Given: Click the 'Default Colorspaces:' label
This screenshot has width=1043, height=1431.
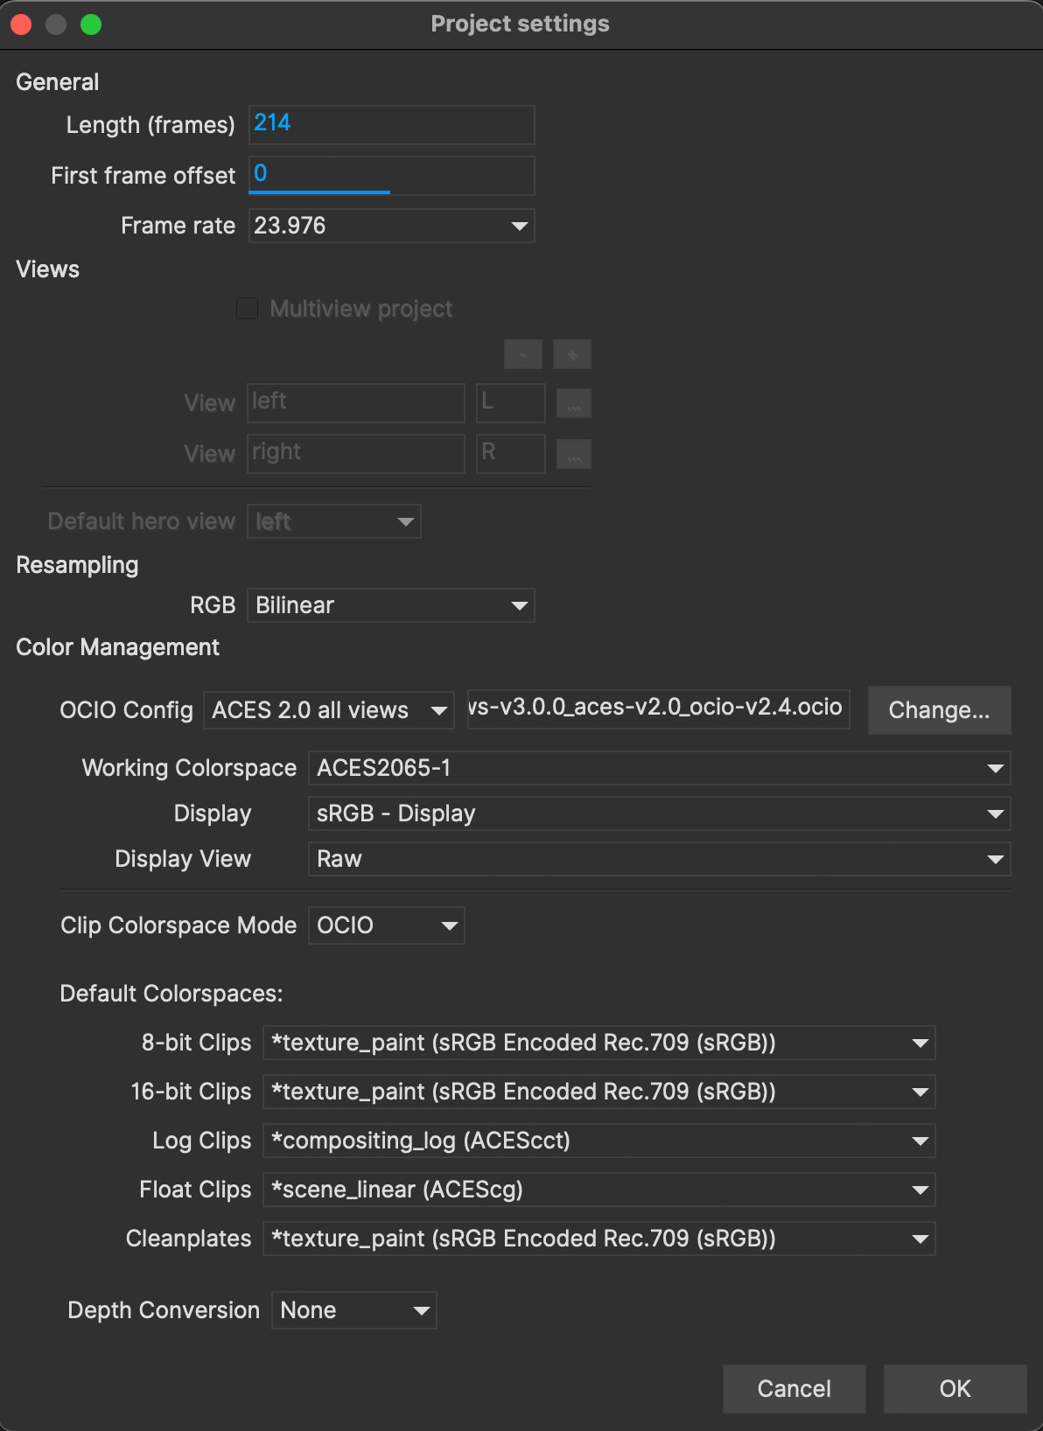Looking at the screenshot, I should 171,994.
